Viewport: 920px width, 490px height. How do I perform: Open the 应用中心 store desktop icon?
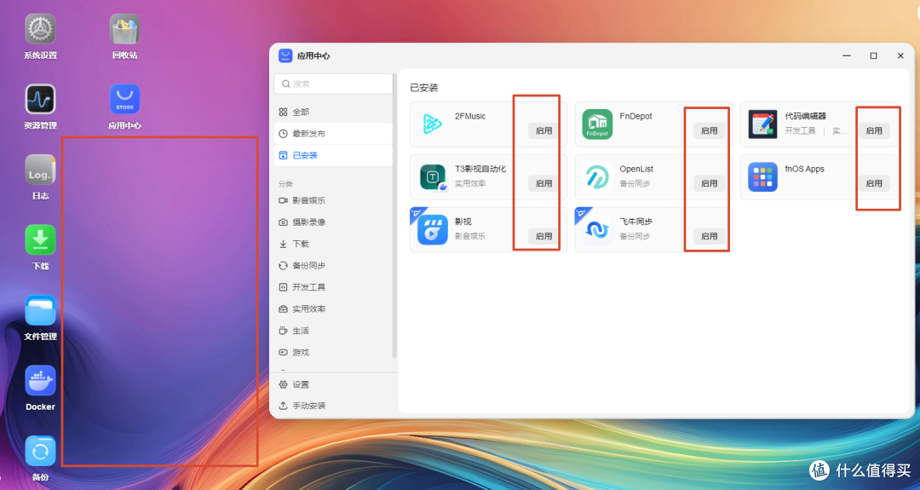click(124, 99)
